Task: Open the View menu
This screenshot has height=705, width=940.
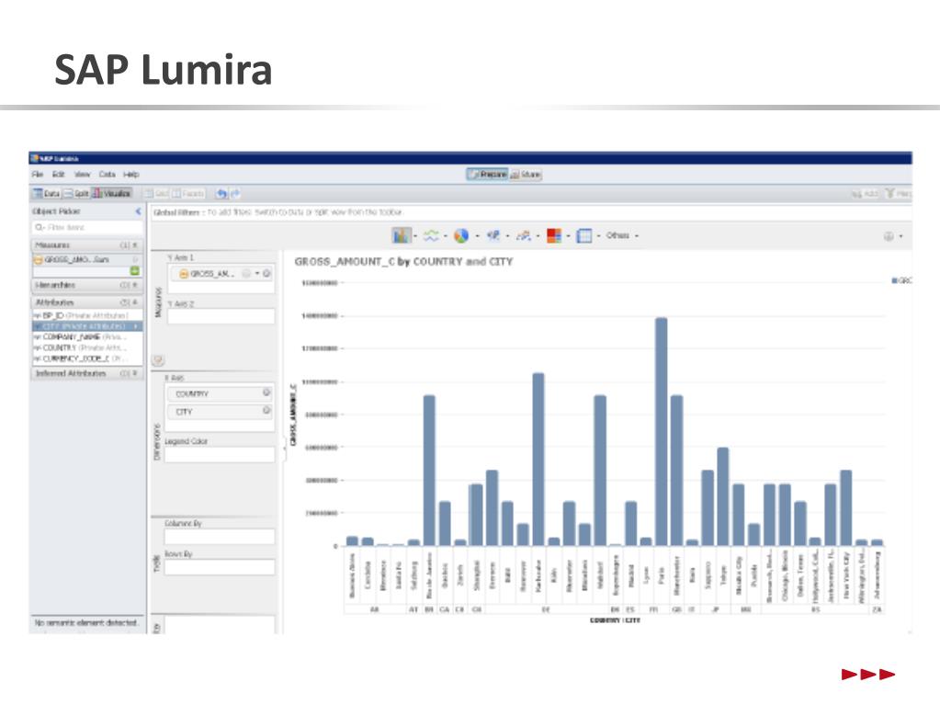Action: tap(82, 175)
